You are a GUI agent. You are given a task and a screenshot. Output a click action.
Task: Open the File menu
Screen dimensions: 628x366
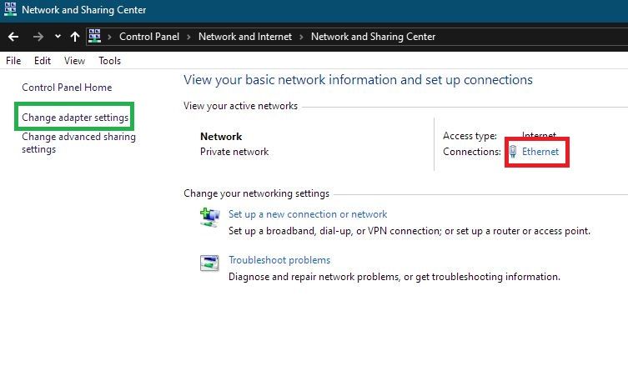pos(13,61)
